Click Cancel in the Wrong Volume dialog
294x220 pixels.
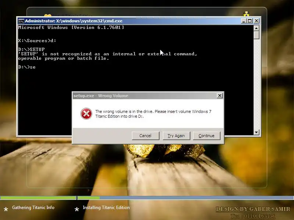[x=146, y=136]
